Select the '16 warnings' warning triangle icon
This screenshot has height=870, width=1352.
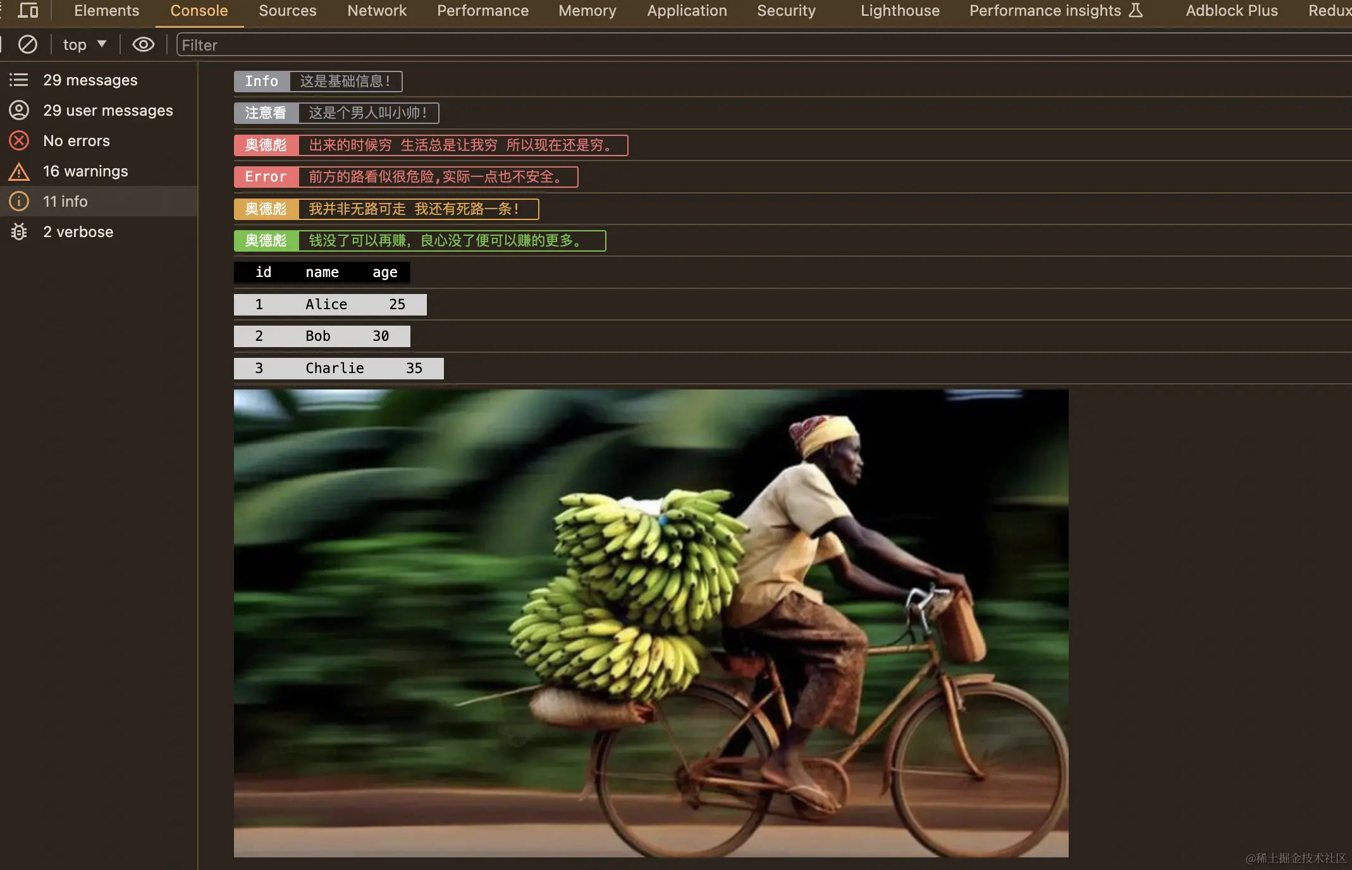pyautogui.click(x=18, y=171)
